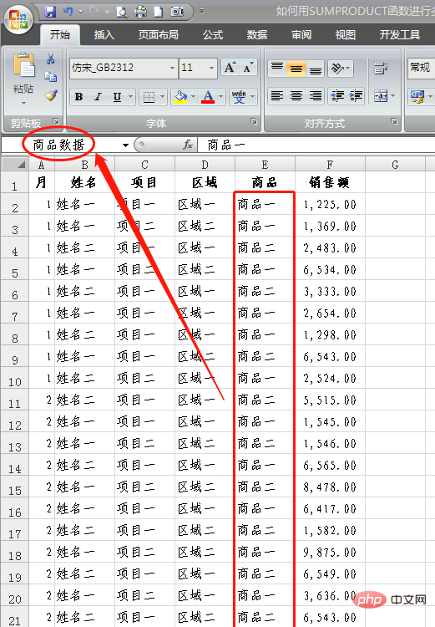Open the font size dropdown
Viewport: 435px width, 627px height.
(211, 68)
